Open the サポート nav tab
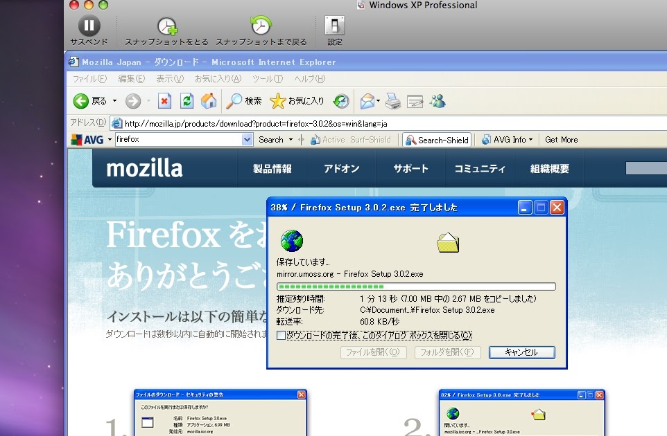The image size is (667, 436). [410, 169]
